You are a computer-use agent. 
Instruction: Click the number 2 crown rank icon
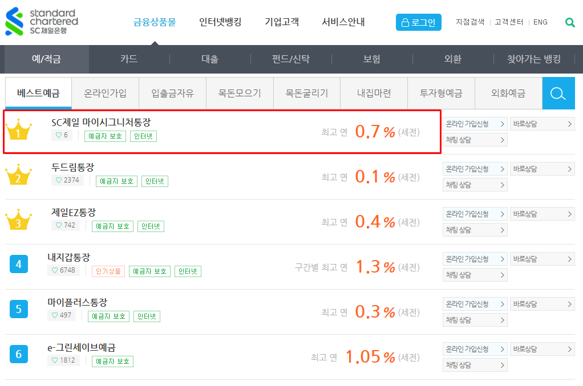18,174
